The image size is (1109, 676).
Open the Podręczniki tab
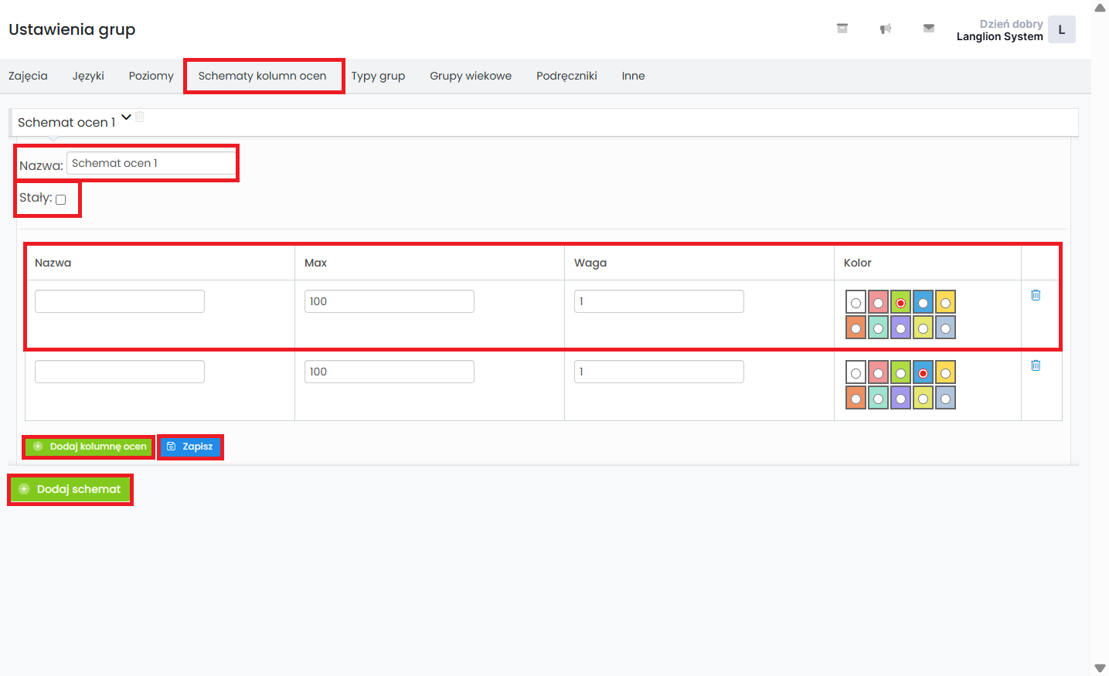(x=566, y=76)
